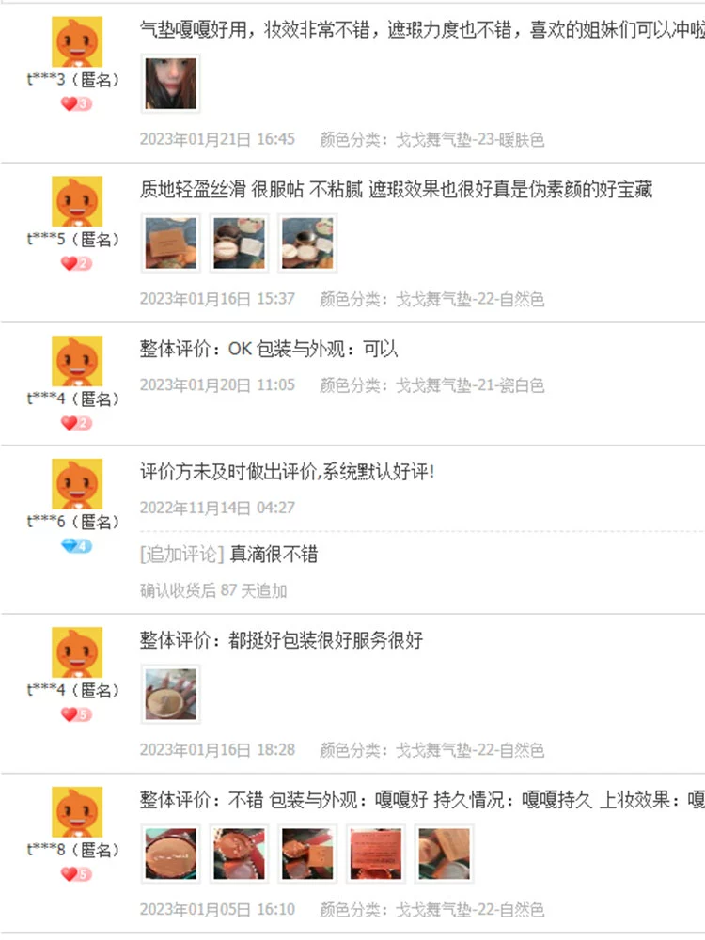
Task: Click avatar of reviewer t***8
Action: (77, 812)
